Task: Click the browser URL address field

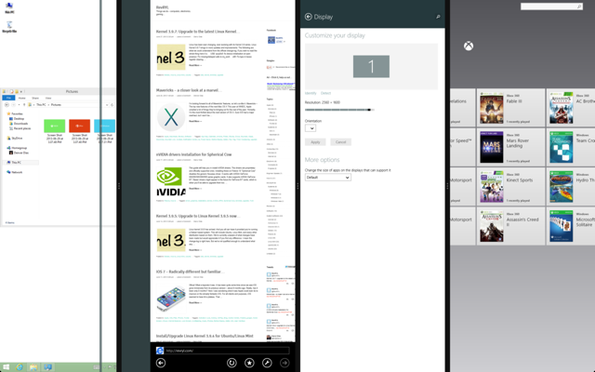Action: (x=227, y=351)
